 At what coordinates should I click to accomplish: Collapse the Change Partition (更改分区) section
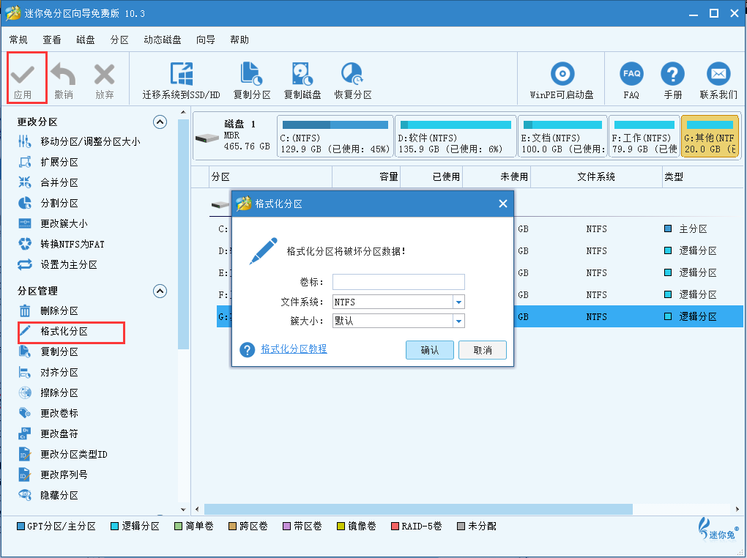(x=160, y=122)
